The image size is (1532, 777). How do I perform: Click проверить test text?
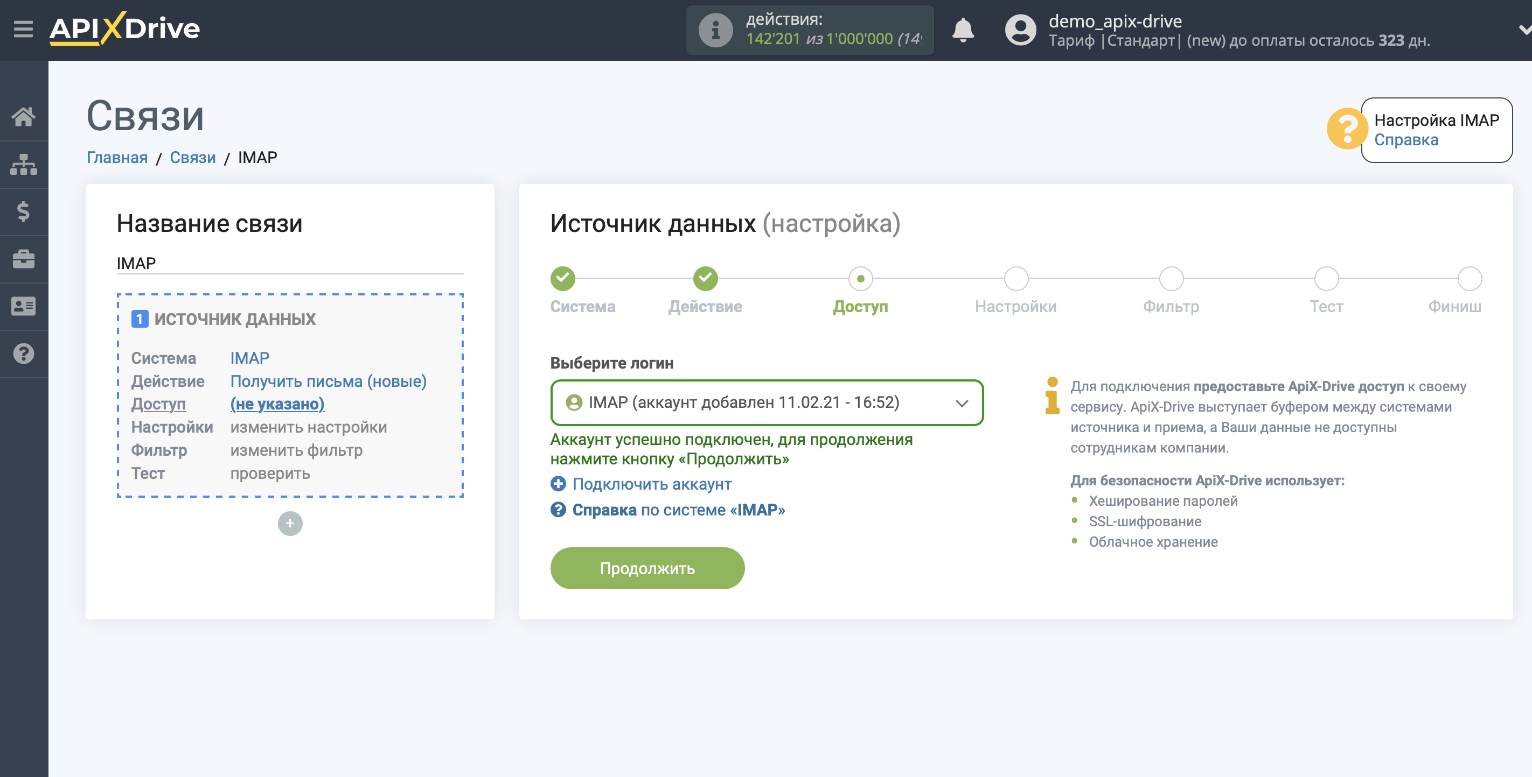click(270, 474)
